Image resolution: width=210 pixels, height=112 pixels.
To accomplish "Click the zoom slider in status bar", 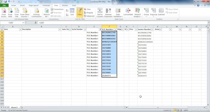I will pyautogui.click(x=199, y=110).
